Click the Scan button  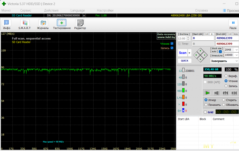183,53
